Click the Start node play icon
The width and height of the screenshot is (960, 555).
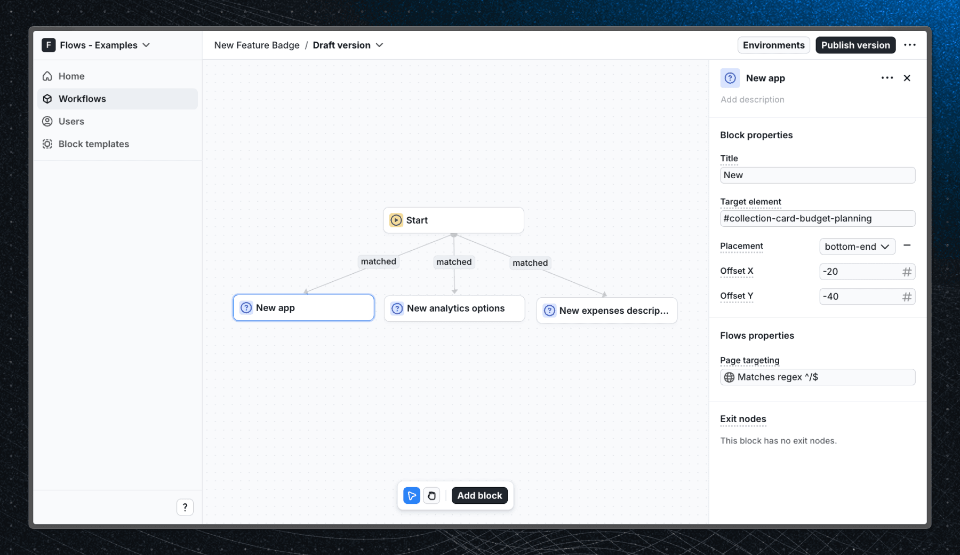click(395, 220)
